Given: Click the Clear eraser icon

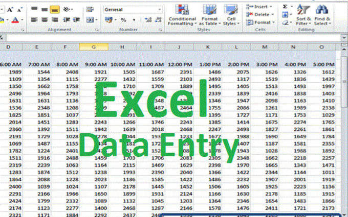Looking at the screenshot, I should (286, 22).
